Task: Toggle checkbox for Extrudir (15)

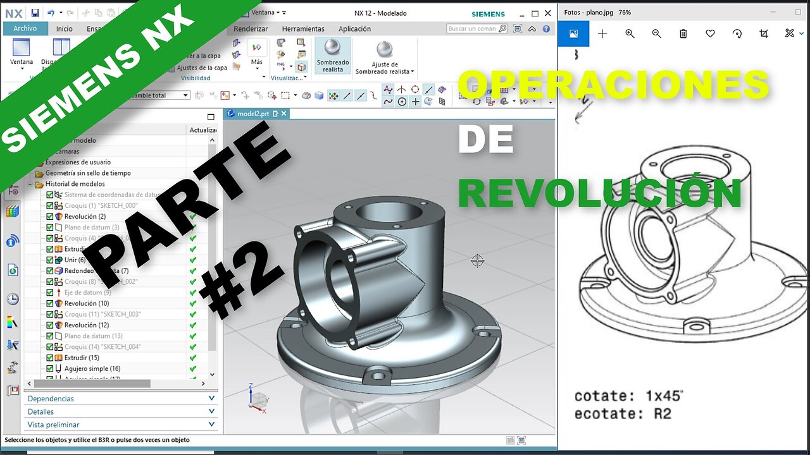Action: 50,358
